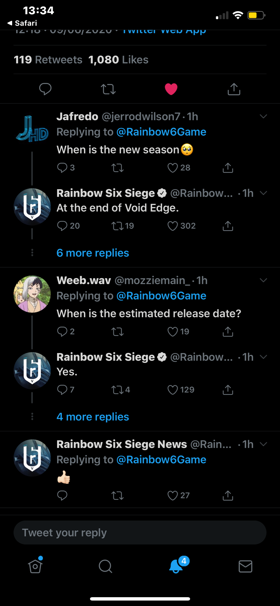Screen dimensions: 280x606
Task: Share Weeb.wav's reply via its share icon
Action: 227,332
